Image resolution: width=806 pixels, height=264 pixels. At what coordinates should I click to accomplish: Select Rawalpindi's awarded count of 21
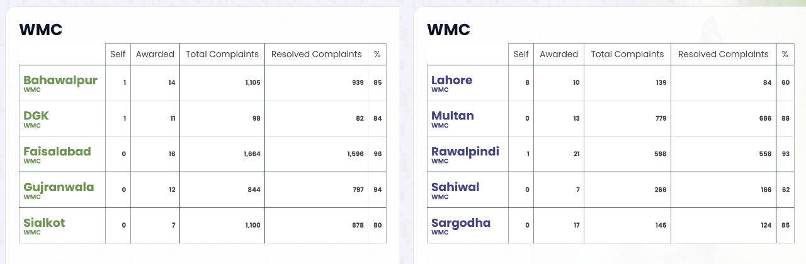[576, 154]
